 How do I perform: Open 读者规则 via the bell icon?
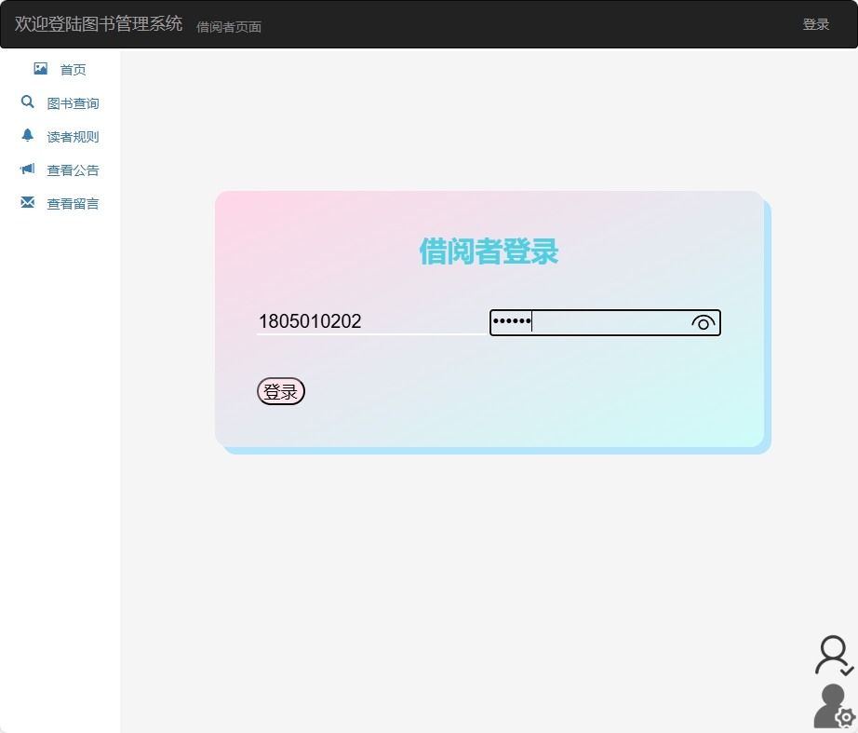pyautogui.click(x=28, y=135)
